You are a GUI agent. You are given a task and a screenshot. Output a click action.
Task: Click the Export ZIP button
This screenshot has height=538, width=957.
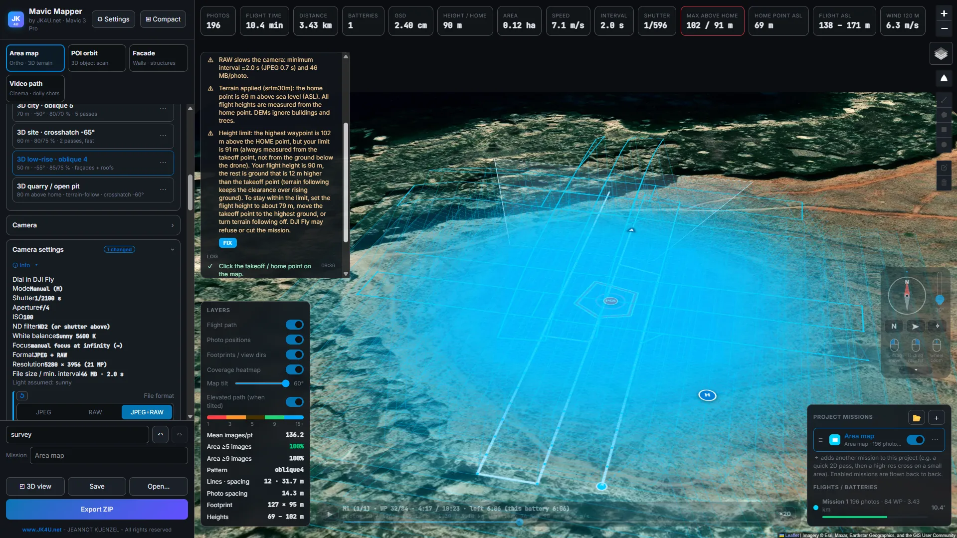point(97,510)
